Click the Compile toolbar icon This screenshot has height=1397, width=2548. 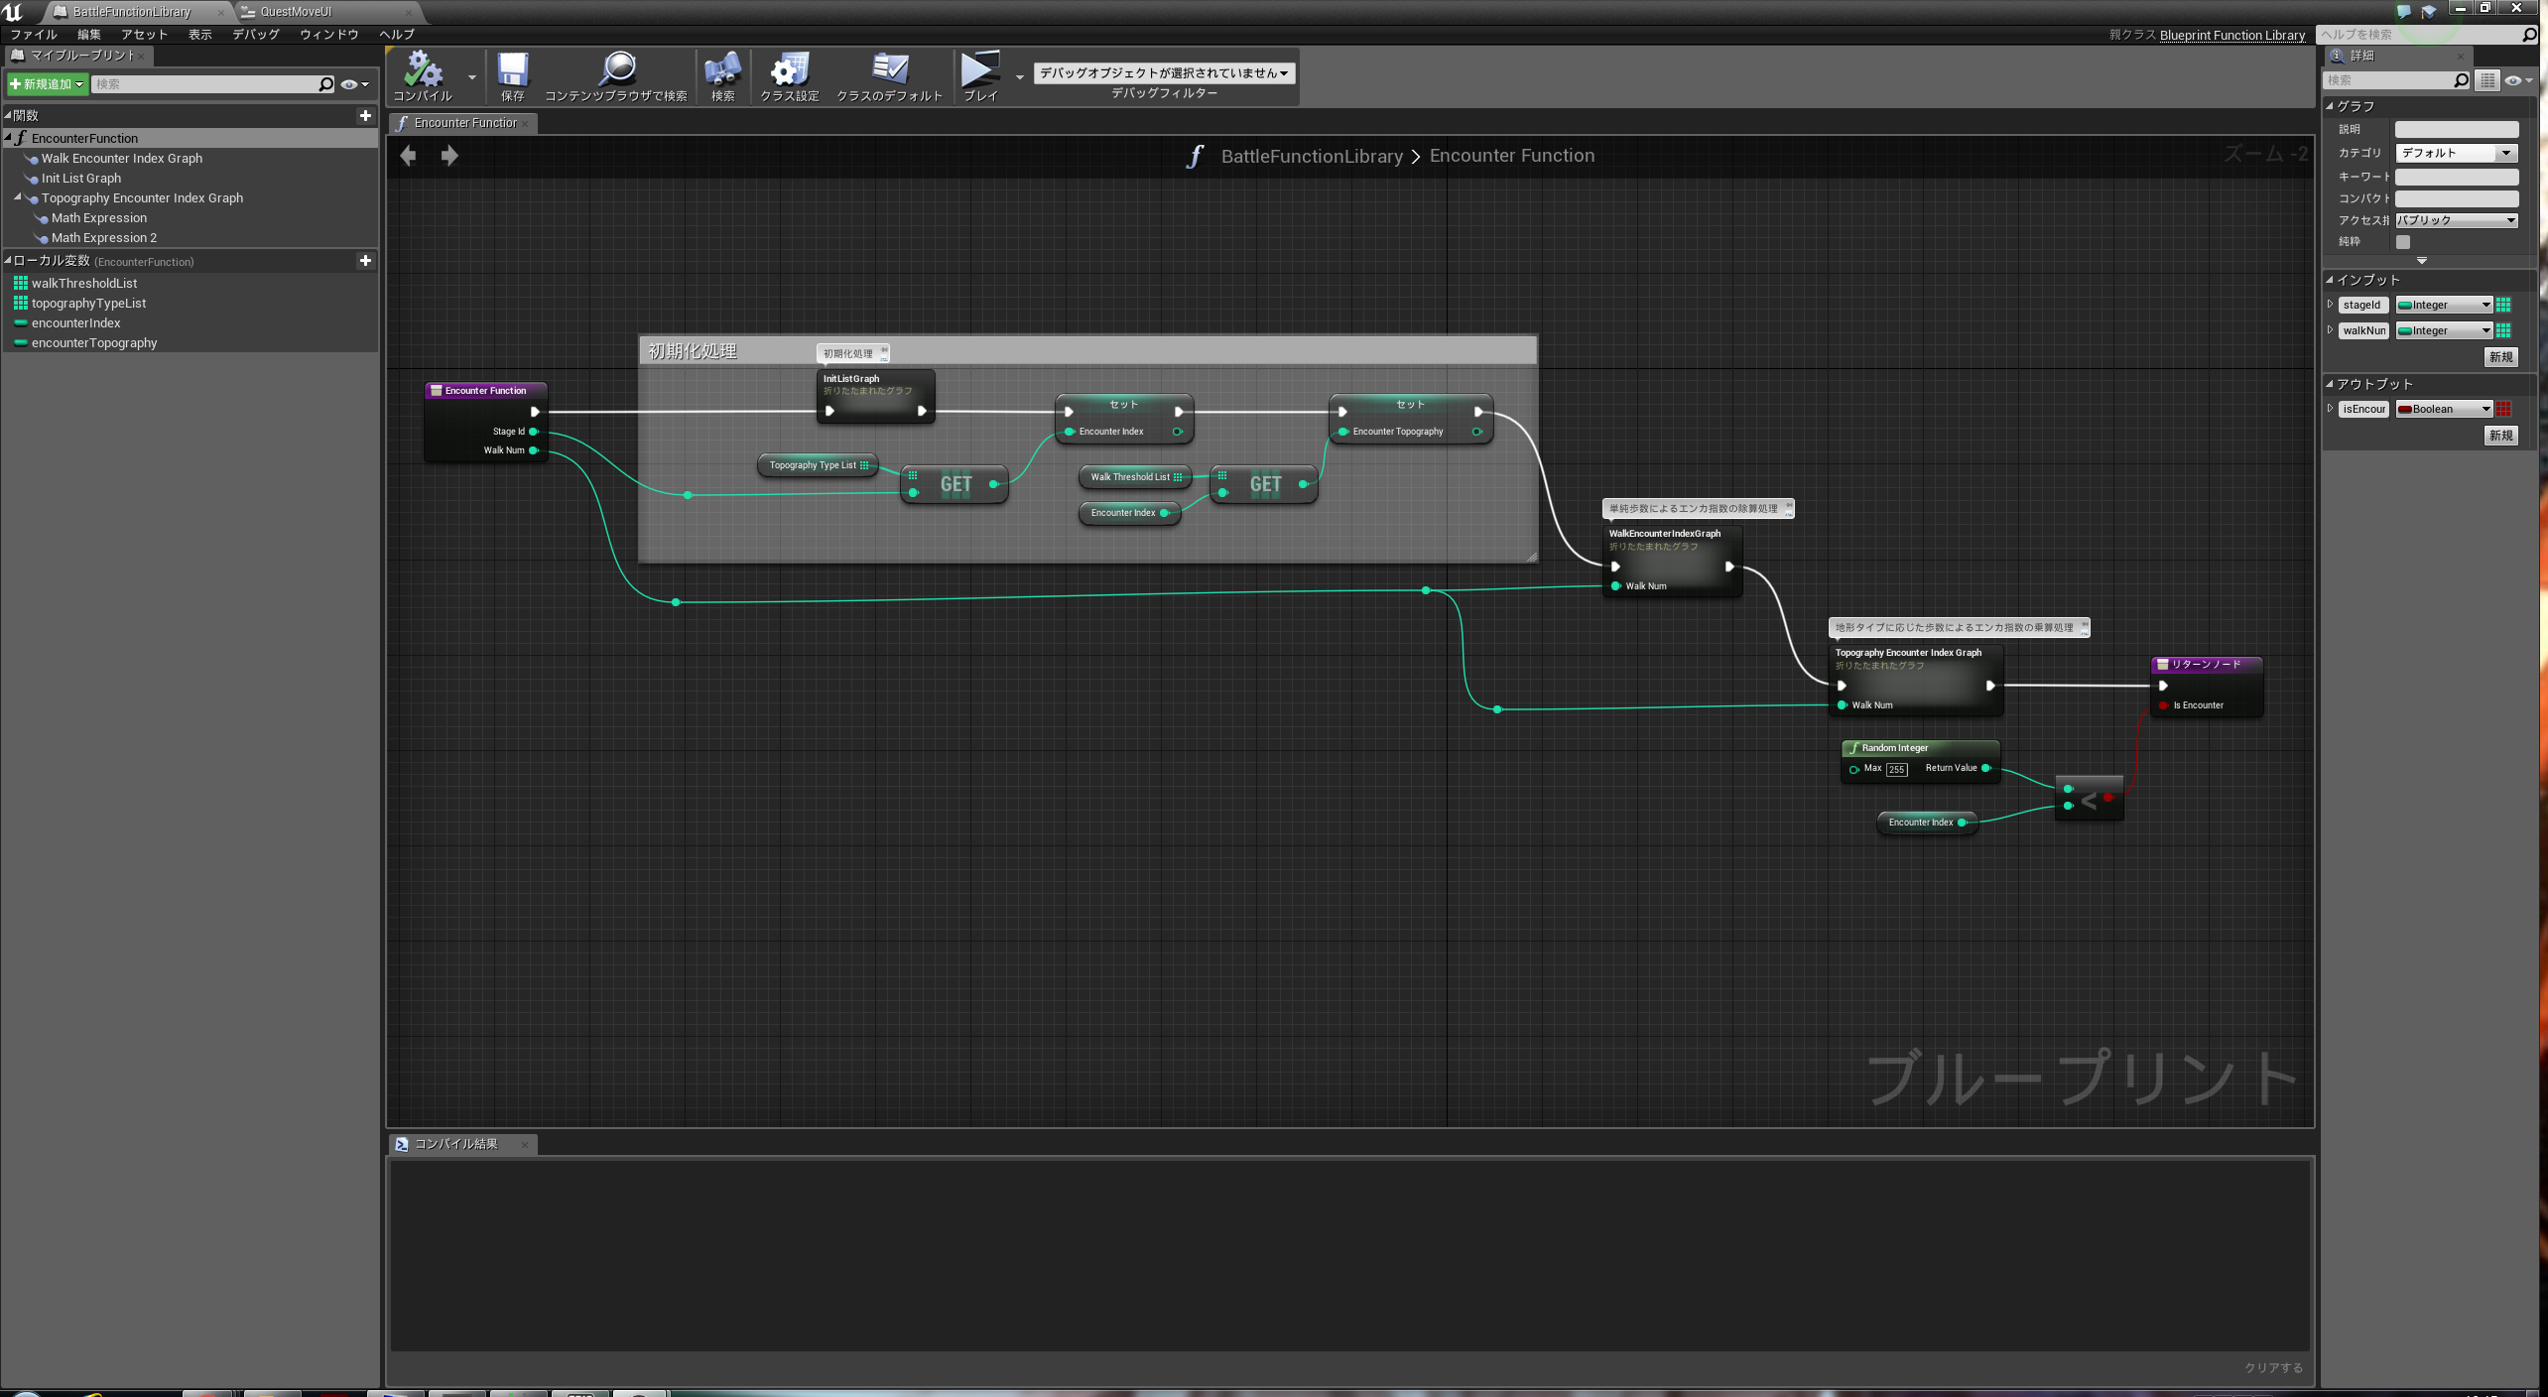(424, 70)
